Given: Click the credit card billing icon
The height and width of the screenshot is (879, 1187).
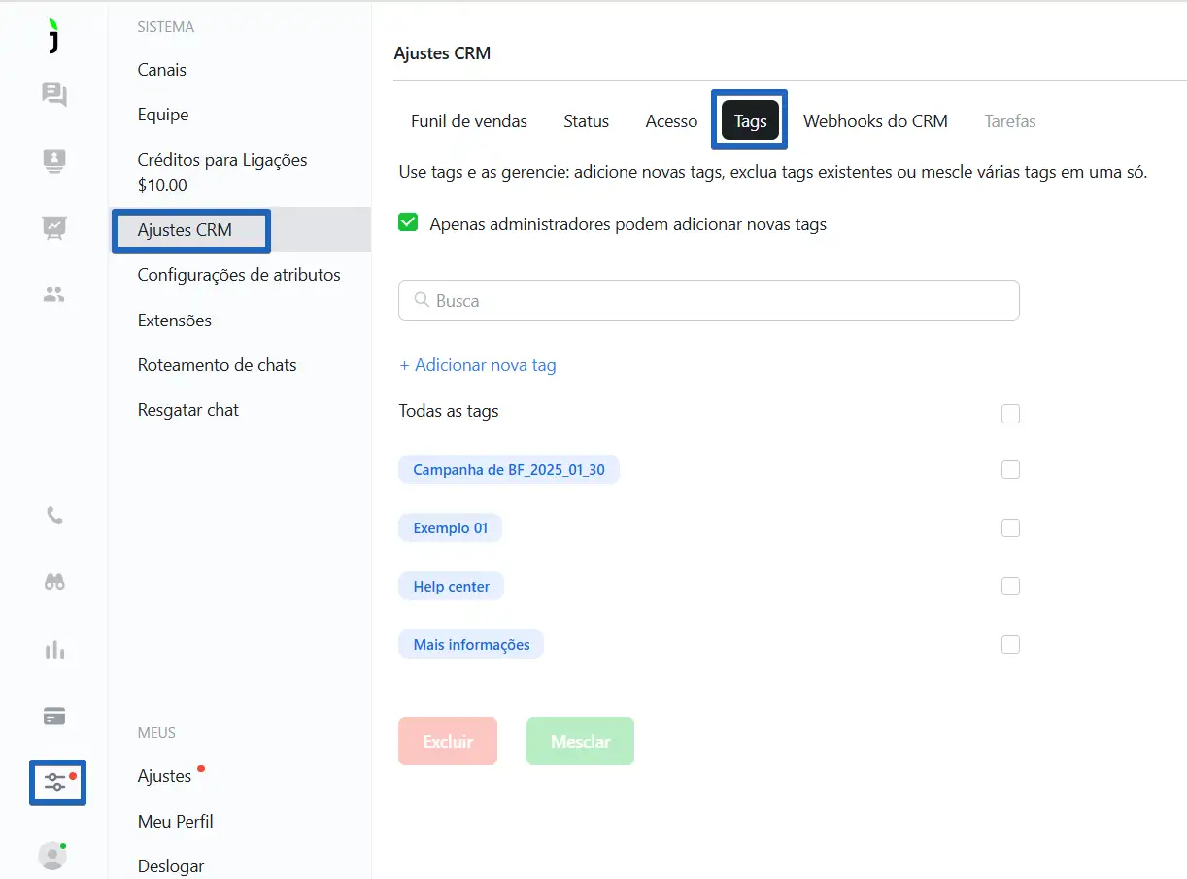Looking at the screenshot, I should 54,716.
